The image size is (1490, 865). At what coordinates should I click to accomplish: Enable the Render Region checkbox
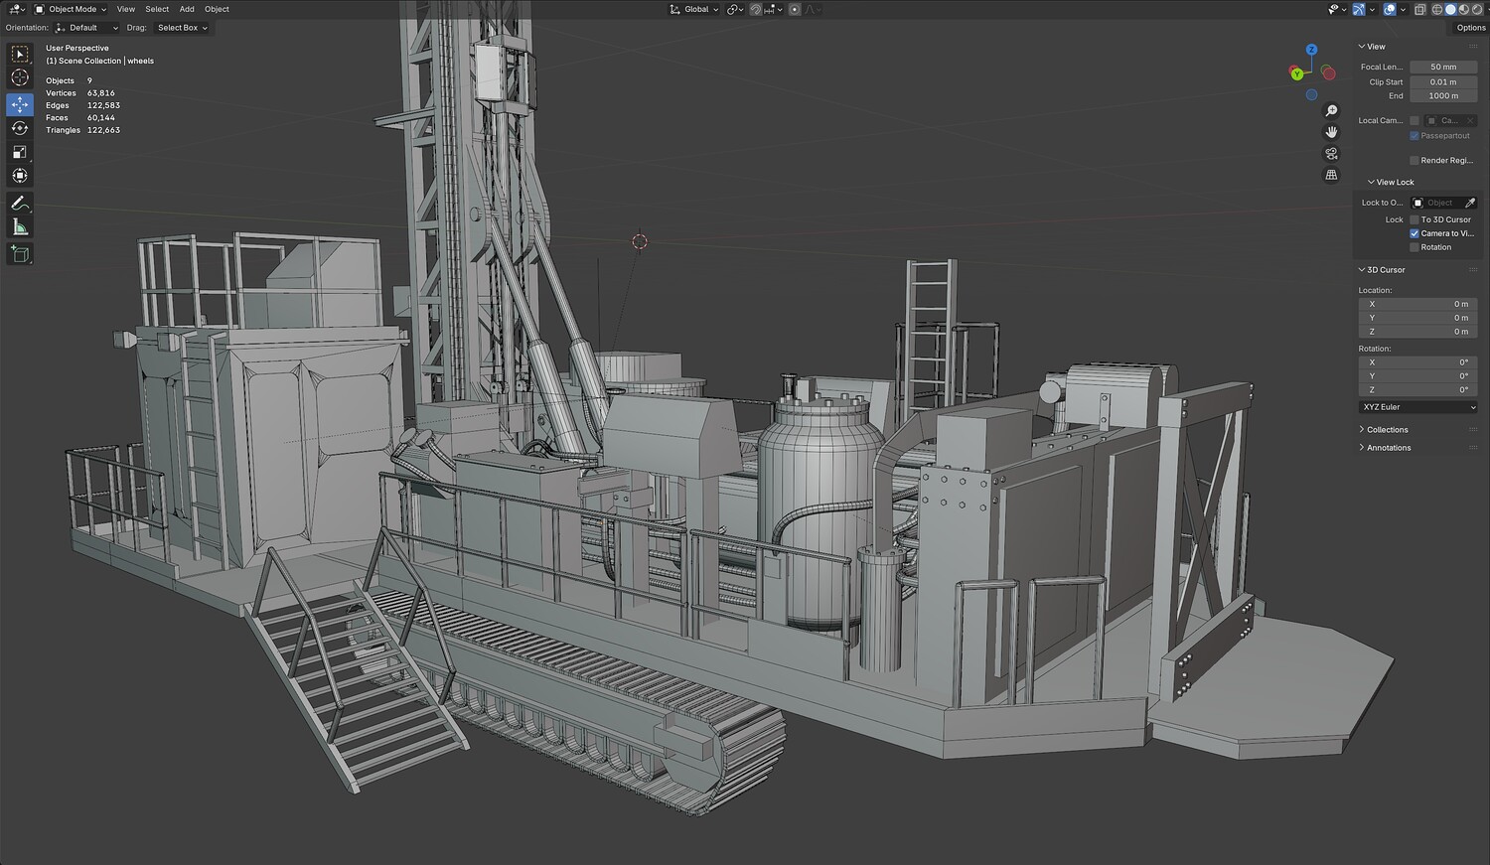[1415, 160]
